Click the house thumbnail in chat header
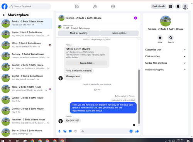193x142 pixels. (x=61, y=18)
